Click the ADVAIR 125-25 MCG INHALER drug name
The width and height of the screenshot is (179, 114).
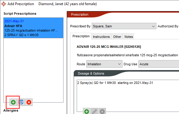click(x=109, y=47)
